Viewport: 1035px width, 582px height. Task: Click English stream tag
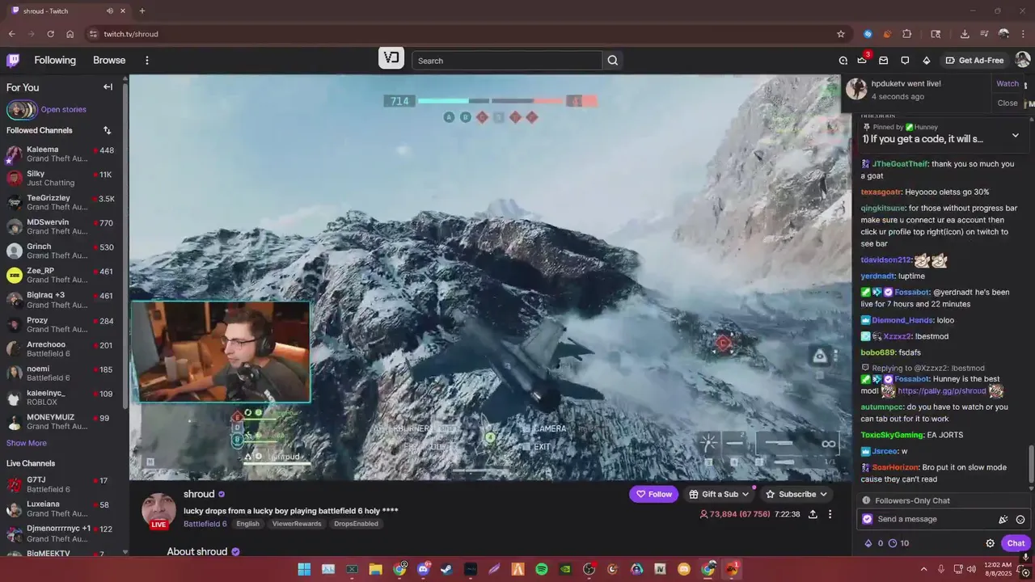point(247,524)
